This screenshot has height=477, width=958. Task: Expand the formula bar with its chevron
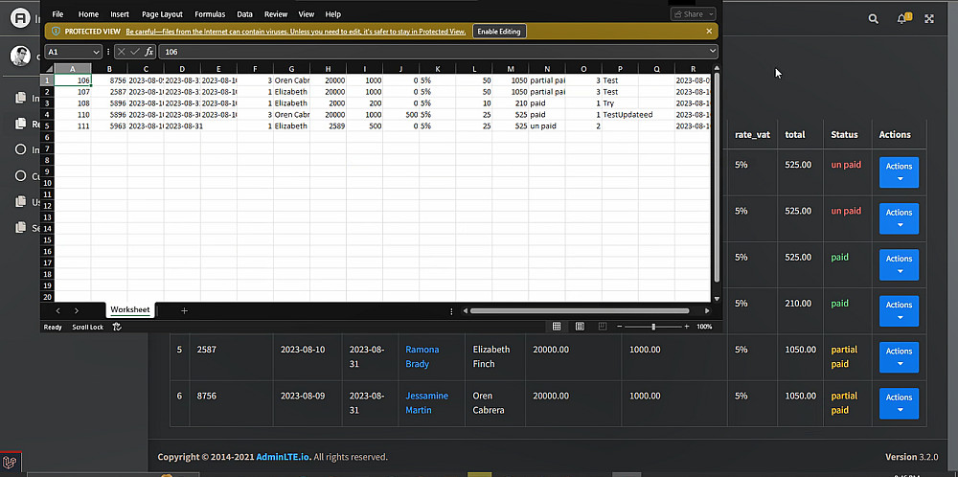[713, 52]
